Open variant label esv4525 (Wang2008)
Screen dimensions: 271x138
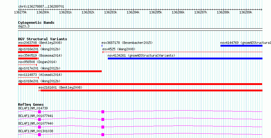click(119, 49)
